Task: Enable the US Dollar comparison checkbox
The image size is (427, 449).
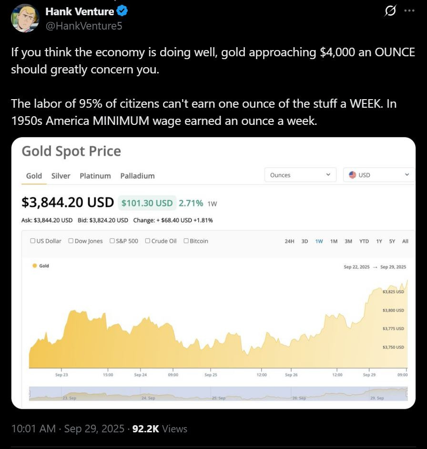Action: point(32,241)
